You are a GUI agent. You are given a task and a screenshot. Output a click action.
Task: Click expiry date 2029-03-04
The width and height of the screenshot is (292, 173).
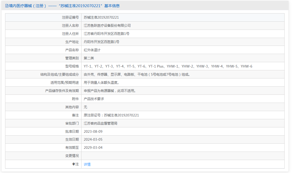[x=93, y=148]
